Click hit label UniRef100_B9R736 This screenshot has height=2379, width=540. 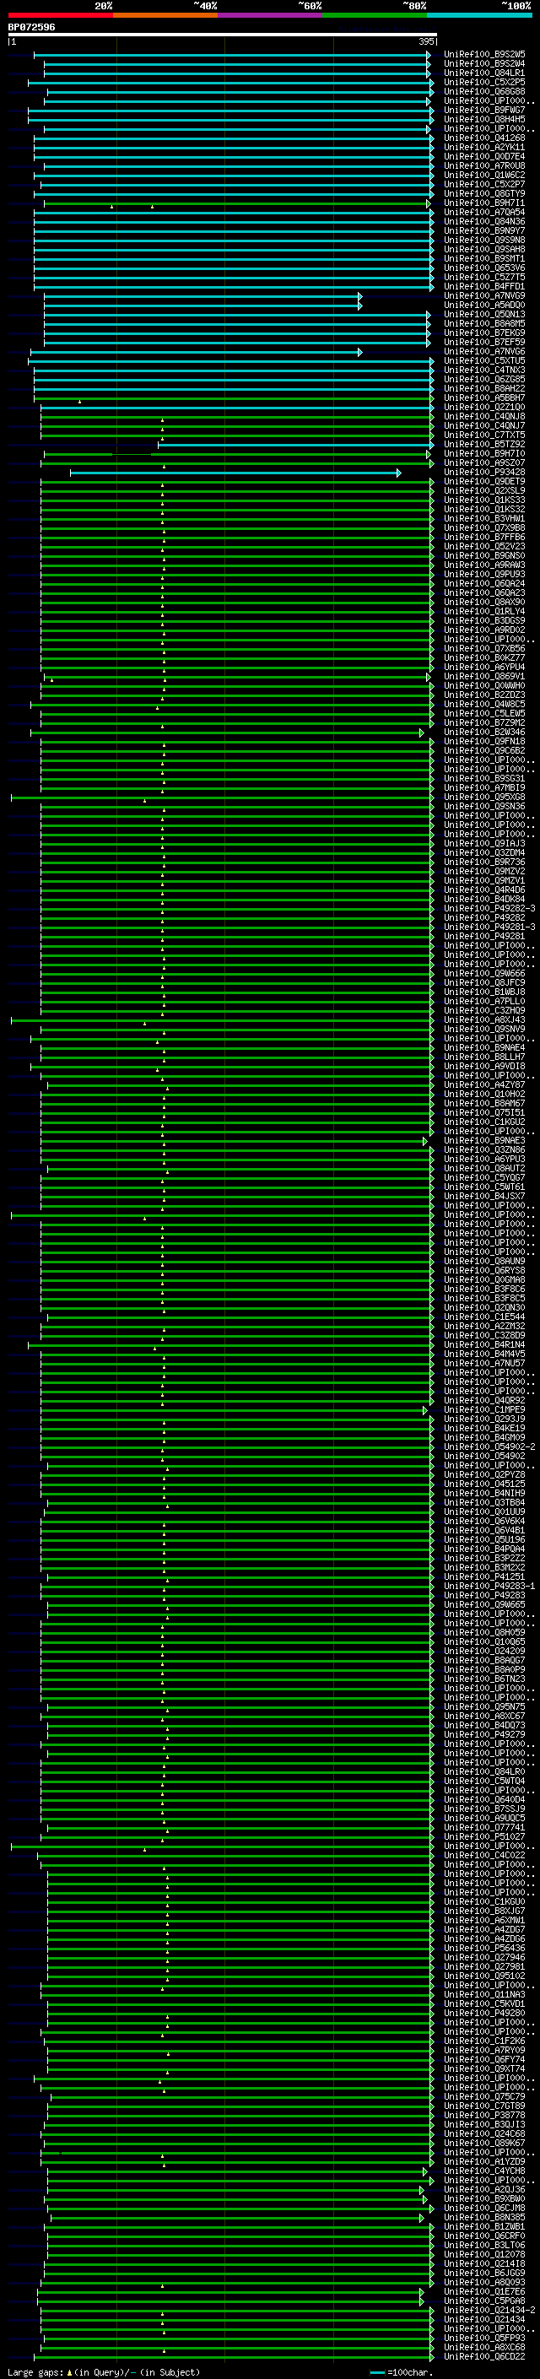tap(484, 862)
